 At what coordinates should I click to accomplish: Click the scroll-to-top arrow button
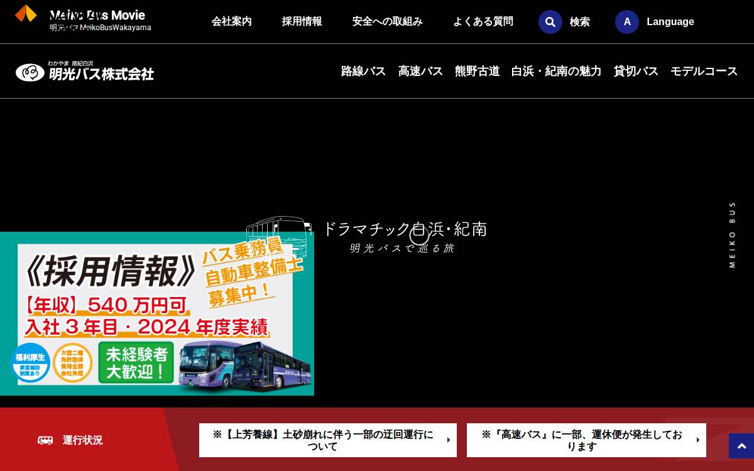(741, 446)
